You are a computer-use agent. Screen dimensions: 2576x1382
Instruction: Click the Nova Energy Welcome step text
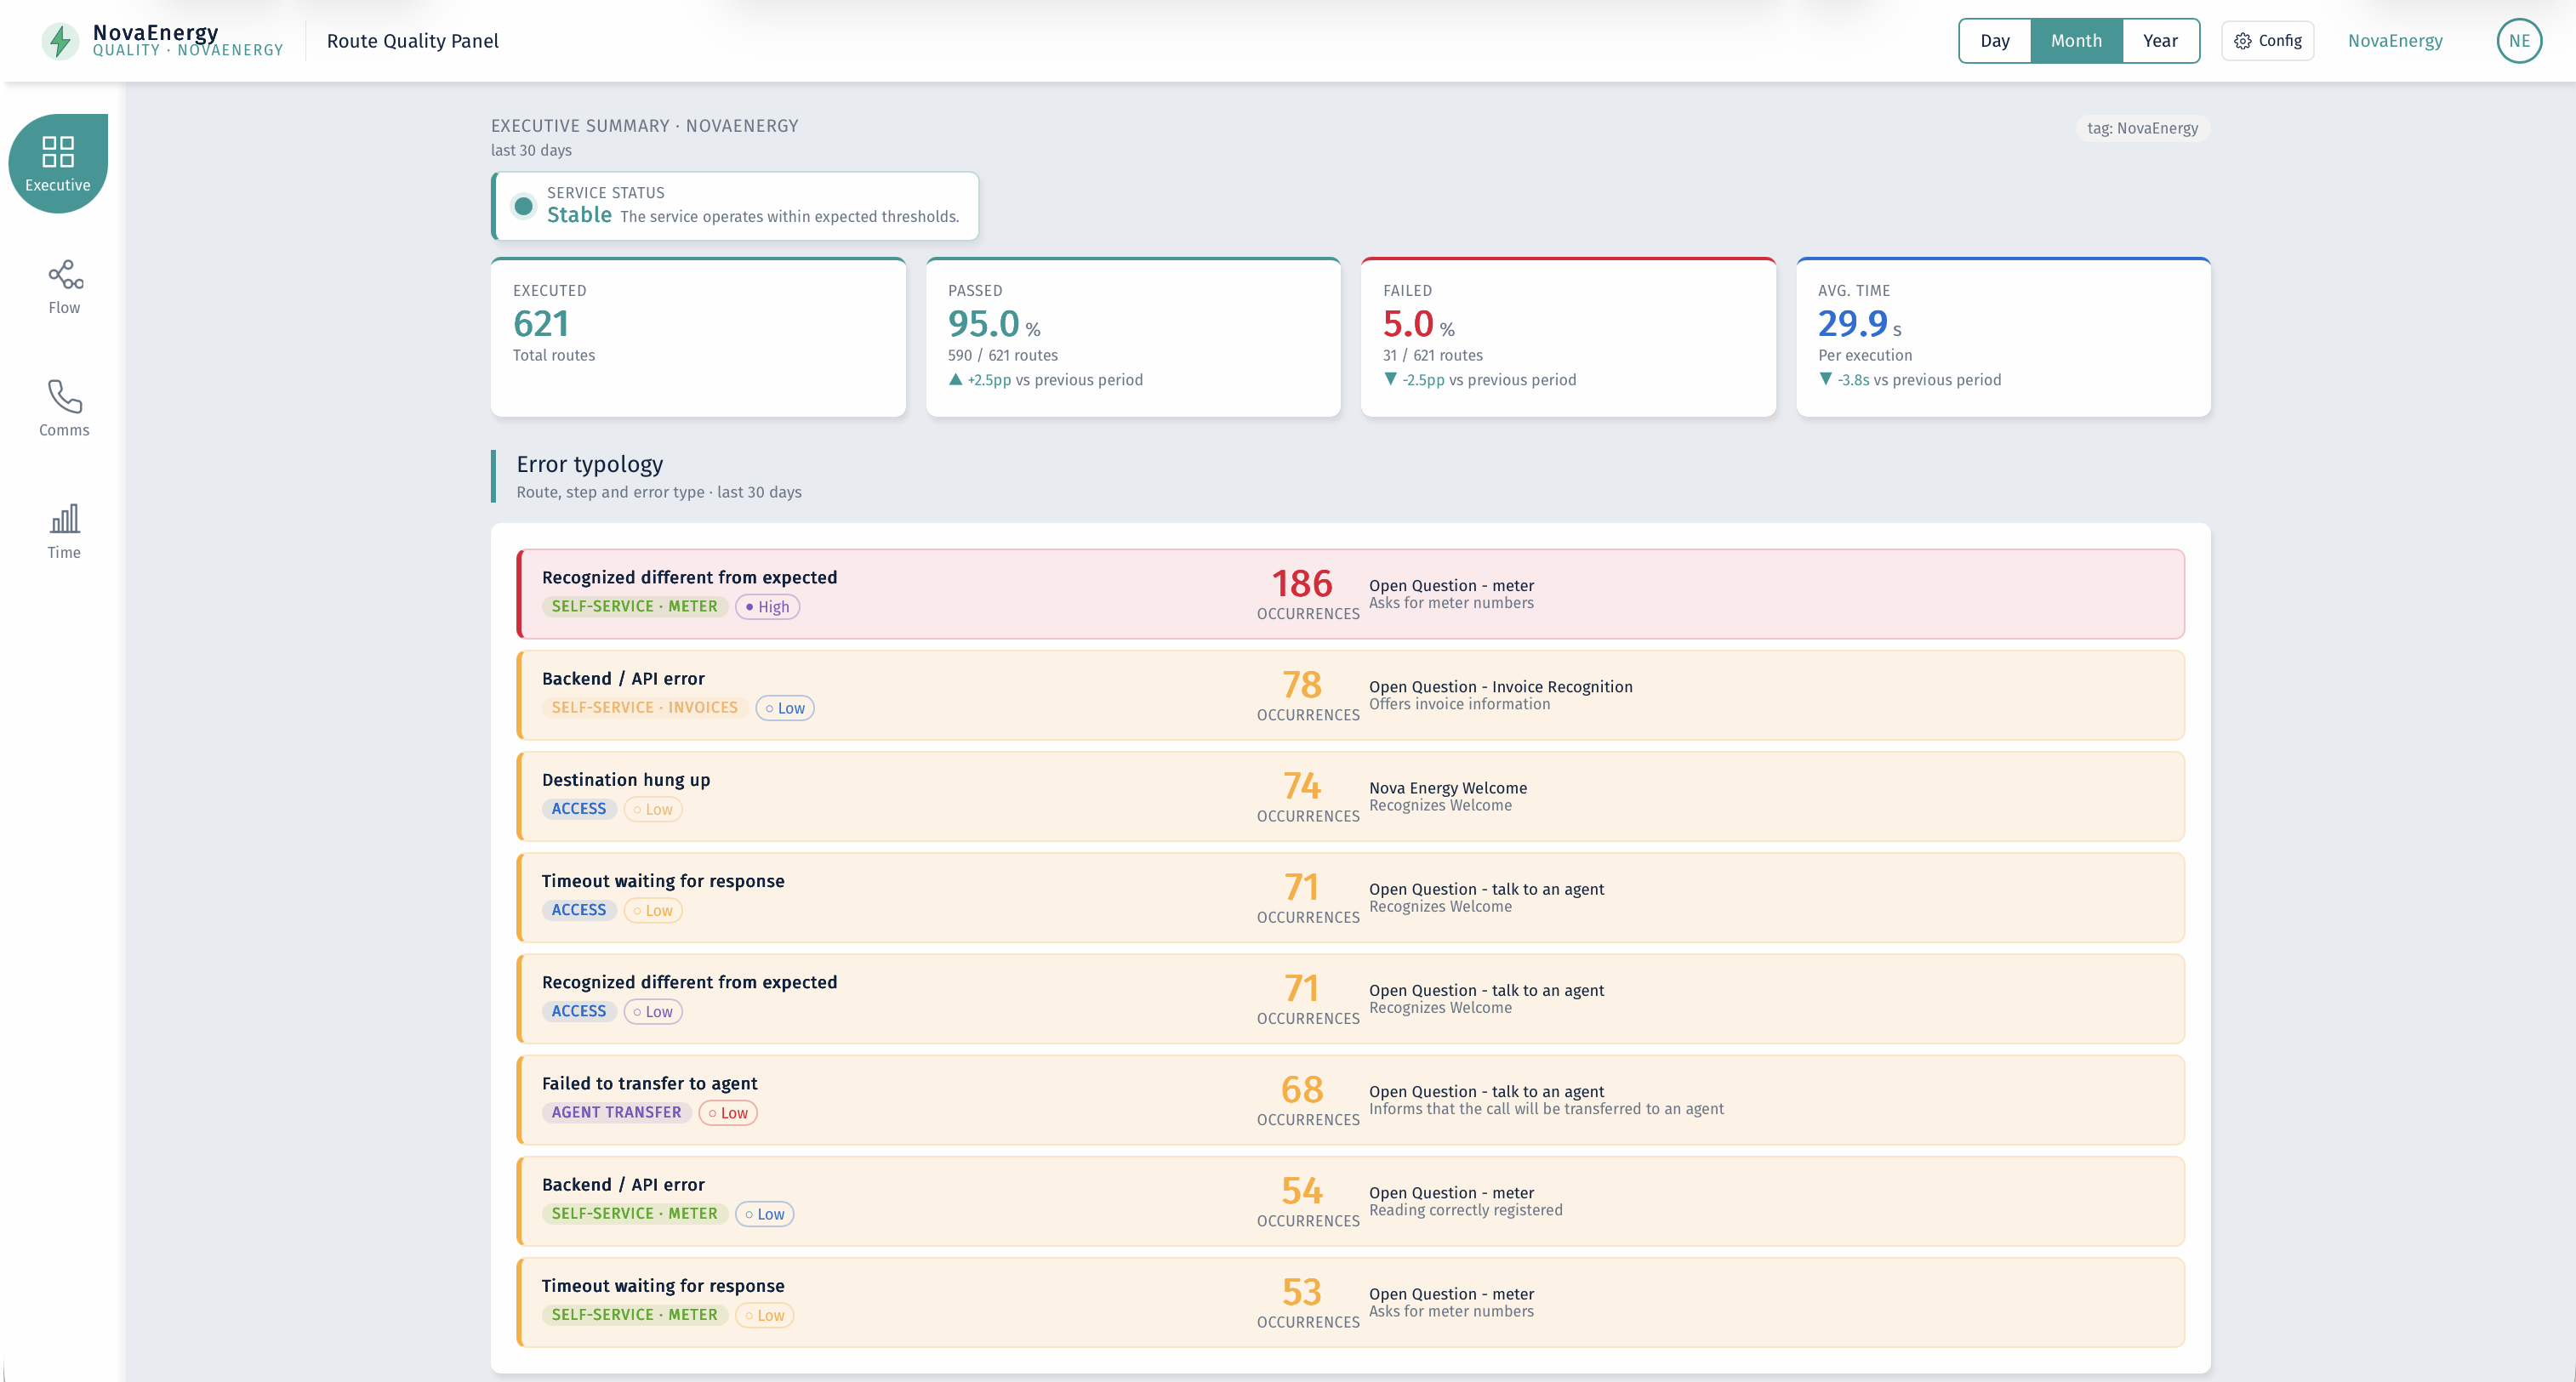(1448, 788)
